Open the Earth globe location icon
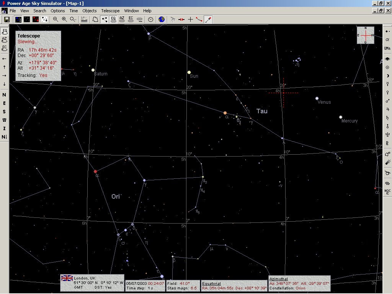This screenshot has width=392, height=294. coord(162,20)
